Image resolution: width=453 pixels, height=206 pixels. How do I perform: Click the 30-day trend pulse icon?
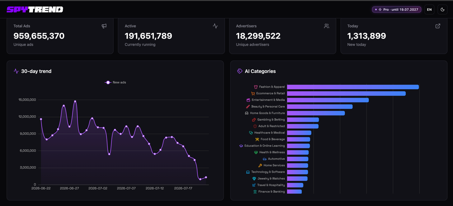pos(16,71)
